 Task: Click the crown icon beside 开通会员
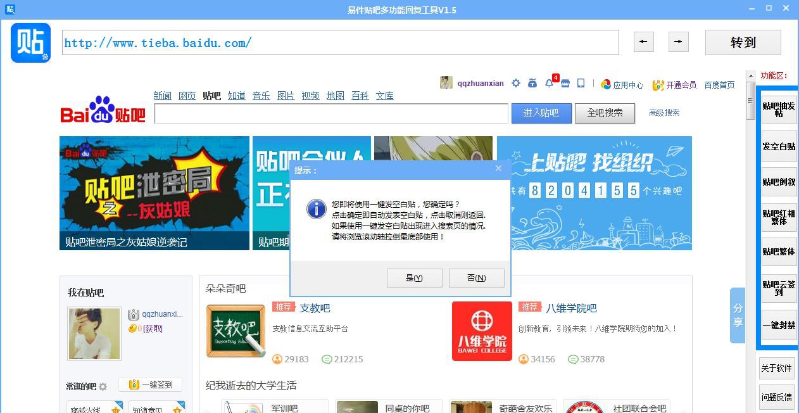658,84
